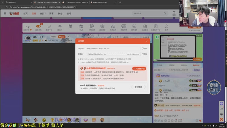Click the search magnifier icon

point(165,13)
